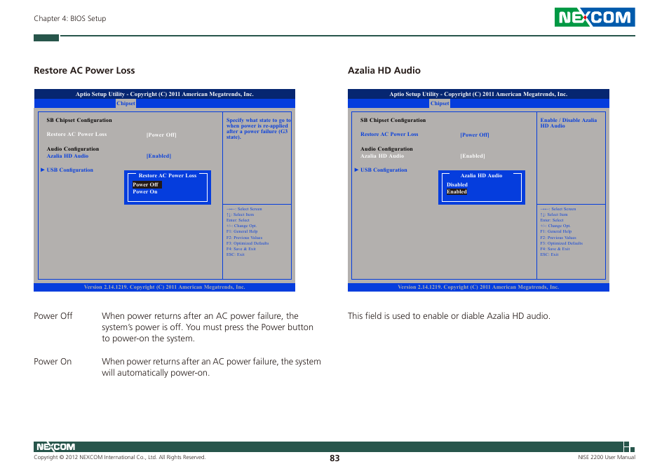Viewport: 669px width, 471px height.
Task: Click Restore AC Power Loss item in the left BIOS screen
Action: (x=77, y=135)
